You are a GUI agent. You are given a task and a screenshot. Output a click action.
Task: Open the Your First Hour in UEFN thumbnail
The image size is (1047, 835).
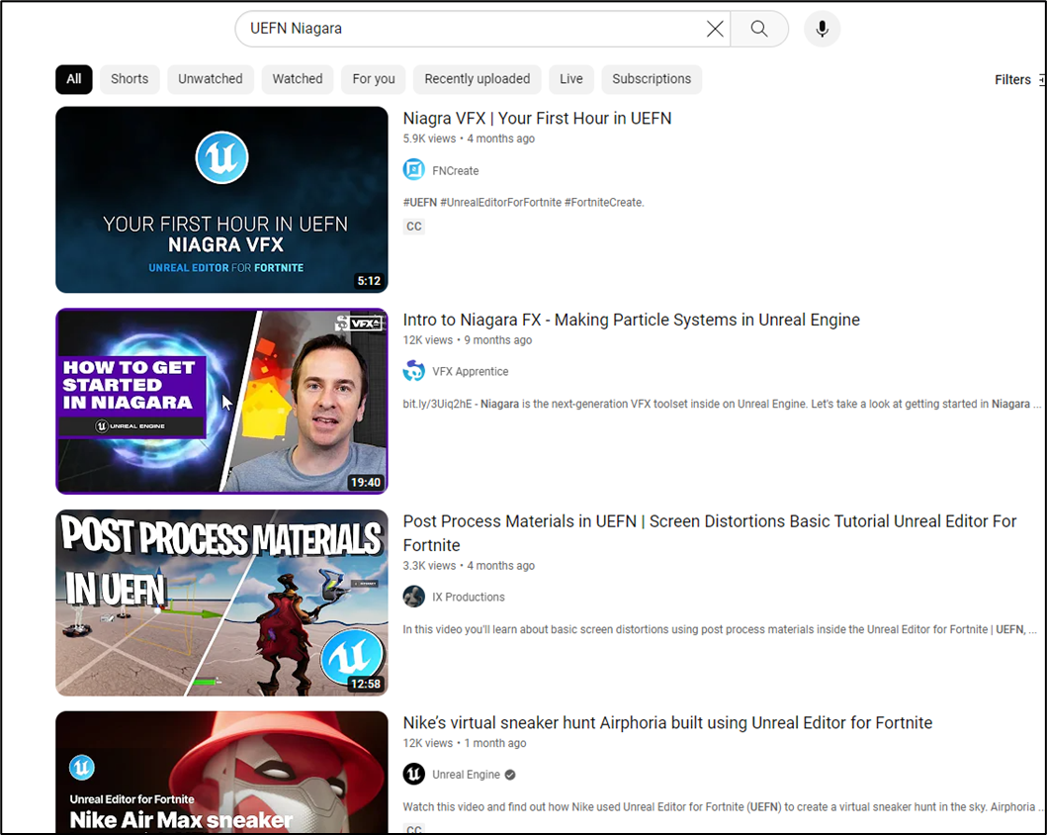click(x=221, y=200)
